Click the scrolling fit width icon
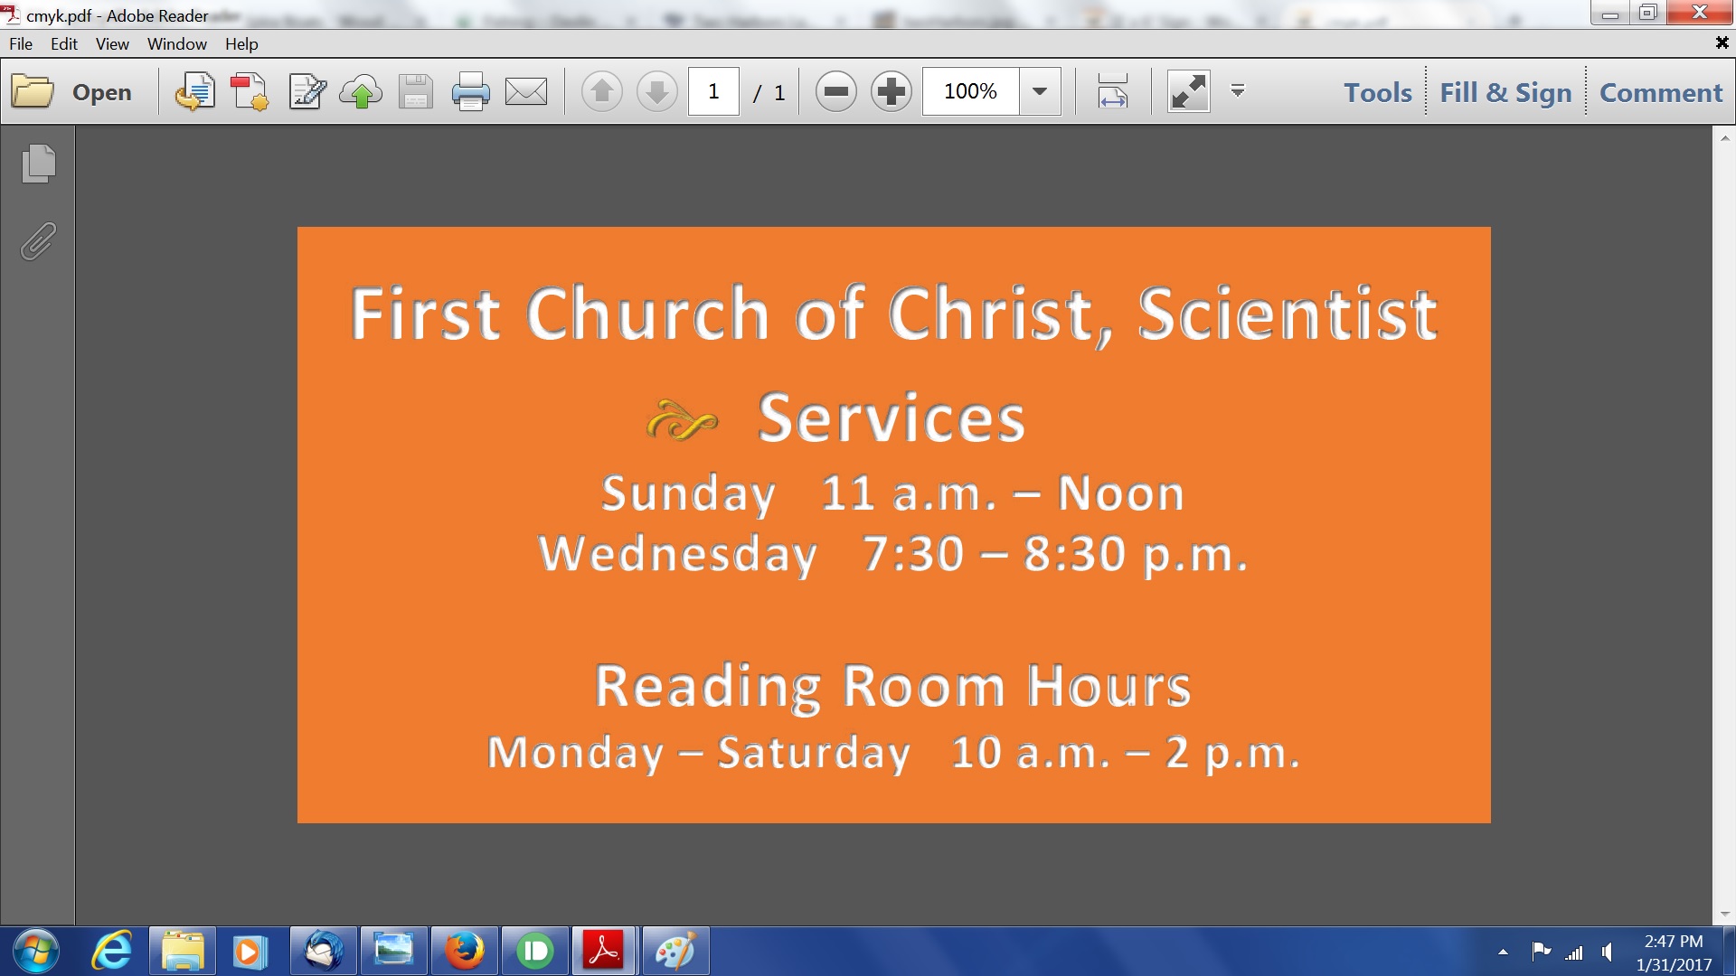Image resolution: width=1736 pixels, height=976 pixels. 1113,91
